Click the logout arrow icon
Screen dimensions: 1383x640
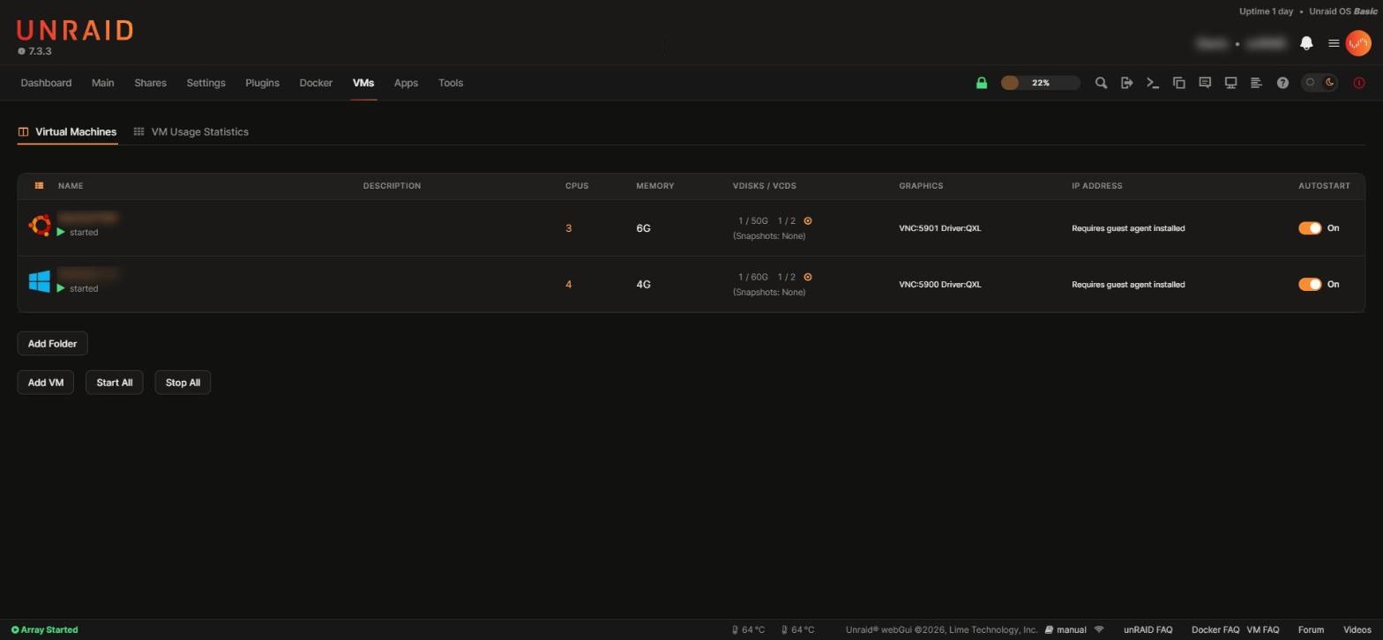[1126, 83]
